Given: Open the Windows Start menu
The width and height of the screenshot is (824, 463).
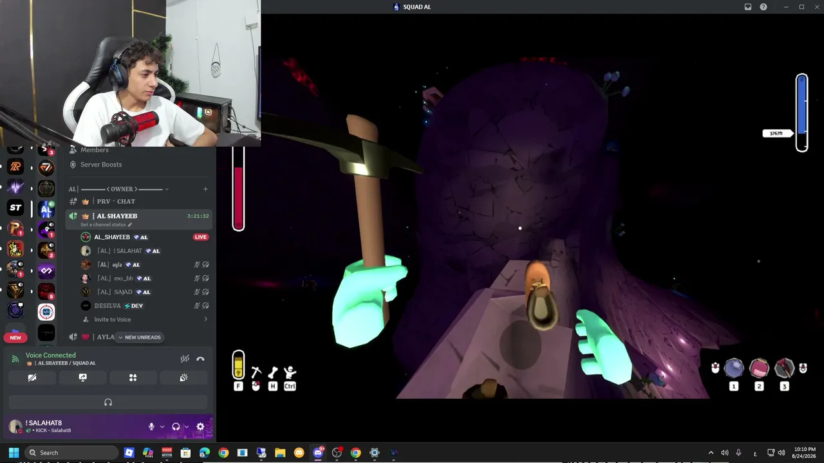Looking at the screenshot, I should click(x=14, y=453).
